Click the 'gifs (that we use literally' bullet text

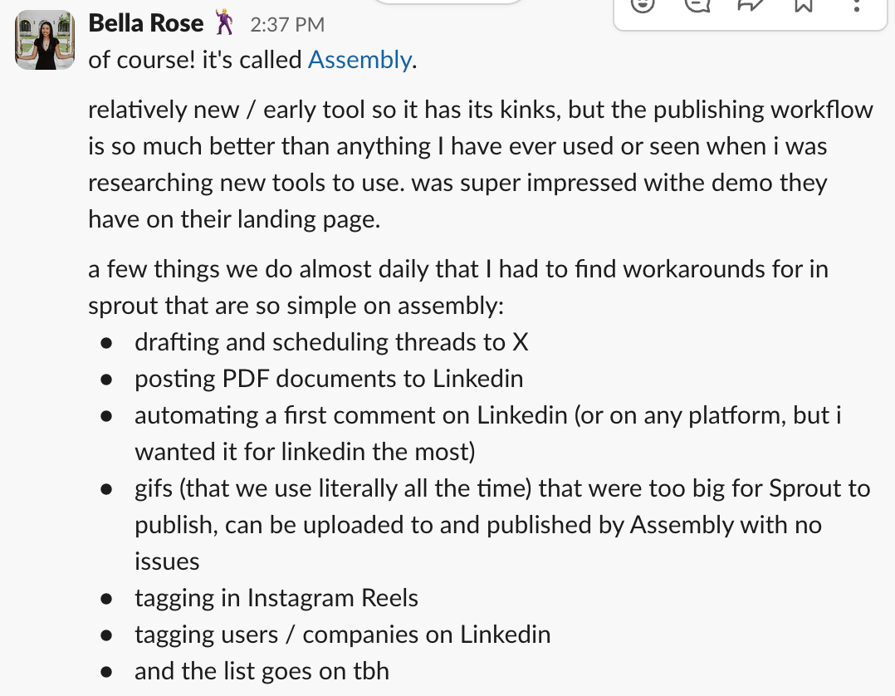[x=502, y=525]
